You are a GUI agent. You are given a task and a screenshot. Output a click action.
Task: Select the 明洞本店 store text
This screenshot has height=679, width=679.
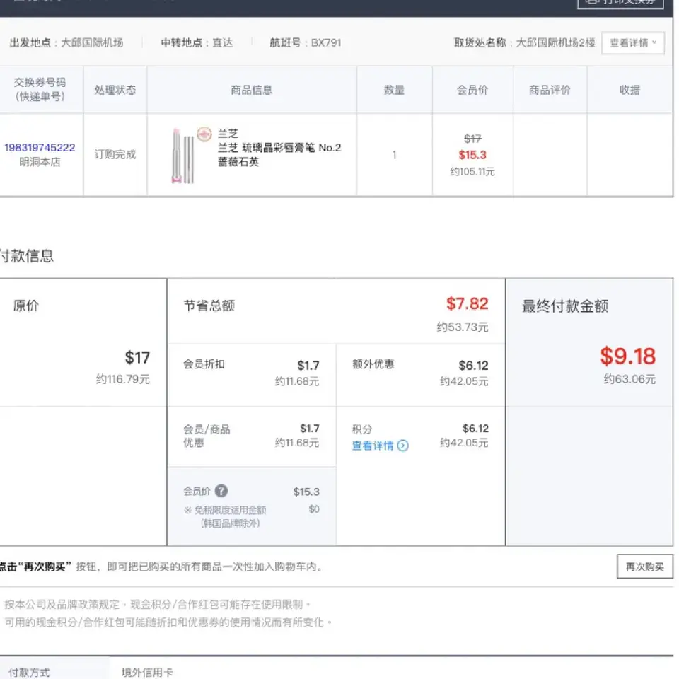pyautogui.click(x=40, y=162)
